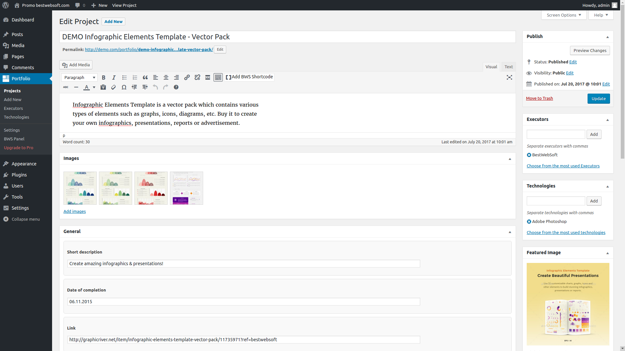Click Upgrade to Pro link

point(19,148)
